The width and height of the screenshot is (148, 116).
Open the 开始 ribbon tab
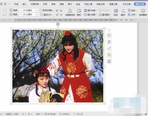tap(16, 4)
